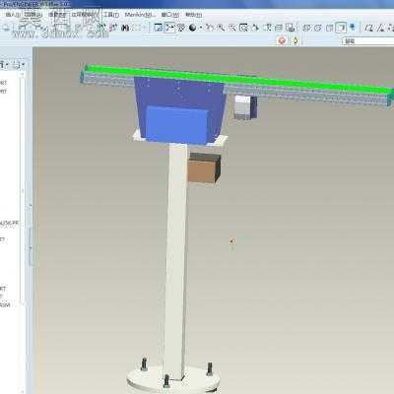Toggle the outlined orient mode icon
The width and height of the screenshot is (394, 394).
pos(169,28)
